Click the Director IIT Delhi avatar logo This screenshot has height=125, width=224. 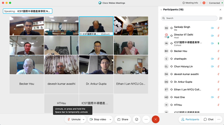click(167, 36)
